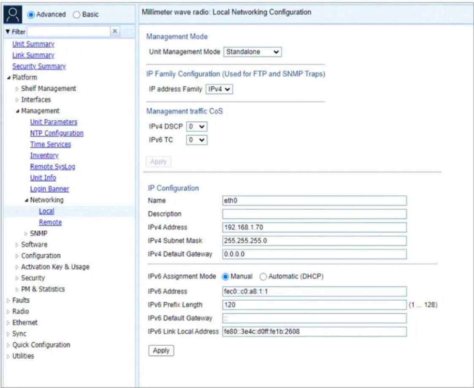The image size is (474, 388).
Task: Select the Basic view radio button
Action: click(77, 14)
